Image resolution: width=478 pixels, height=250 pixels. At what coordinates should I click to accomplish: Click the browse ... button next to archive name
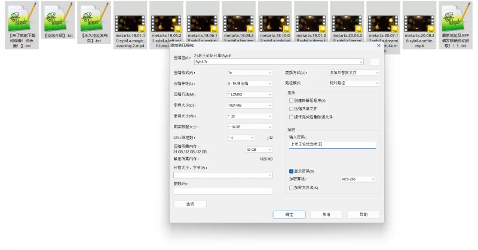[375, 62]
